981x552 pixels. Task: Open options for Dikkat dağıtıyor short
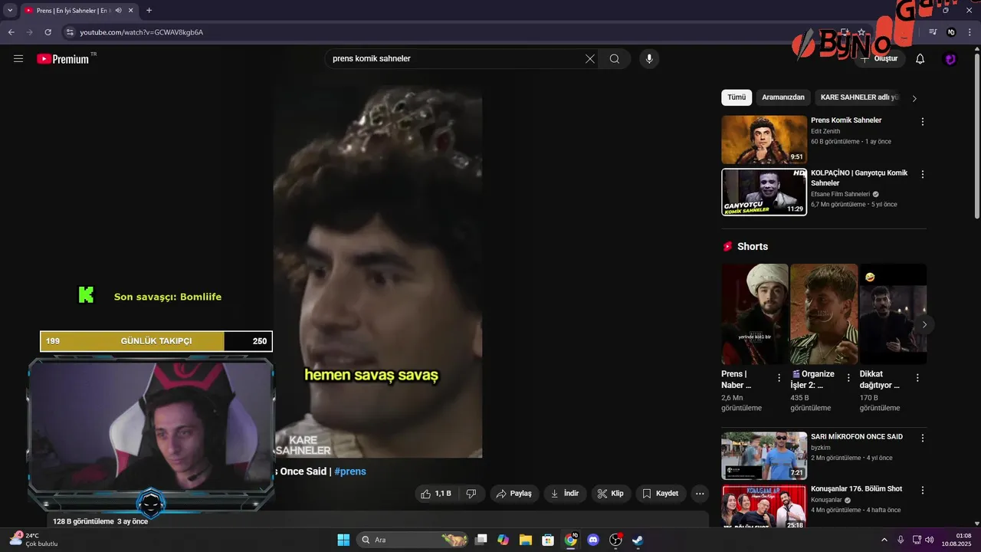pyautogui.click(x=917, y=378)
